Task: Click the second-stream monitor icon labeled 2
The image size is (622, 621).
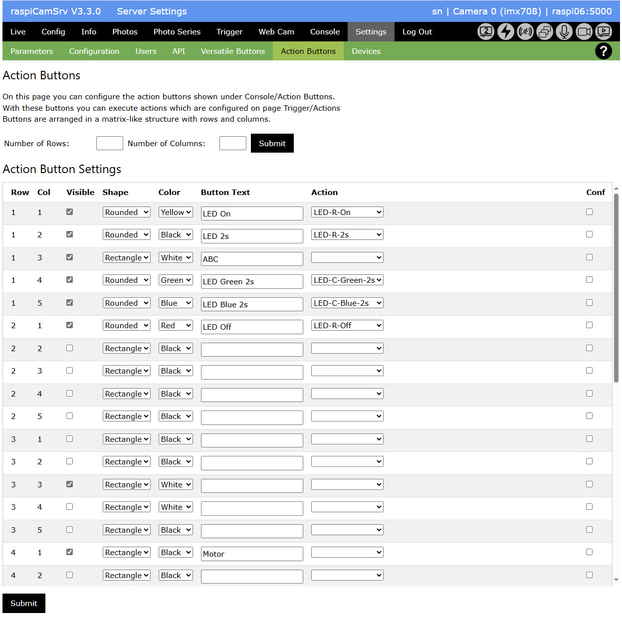Action: tap(485, 32)
